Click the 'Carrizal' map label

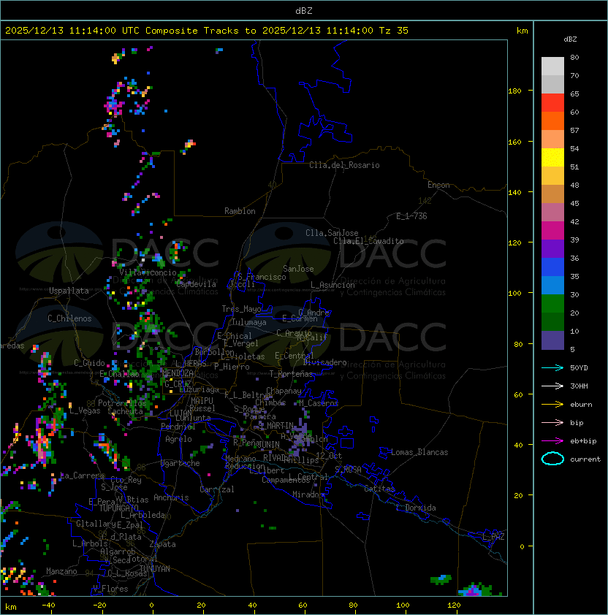217,489
